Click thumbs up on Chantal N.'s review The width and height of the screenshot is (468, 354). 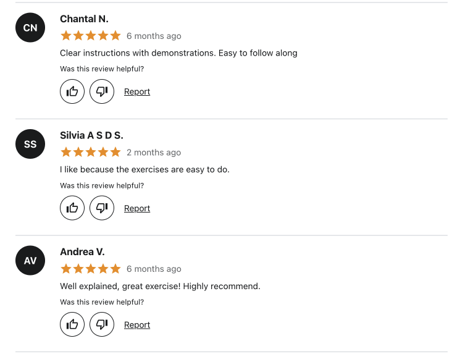point(72,91)
